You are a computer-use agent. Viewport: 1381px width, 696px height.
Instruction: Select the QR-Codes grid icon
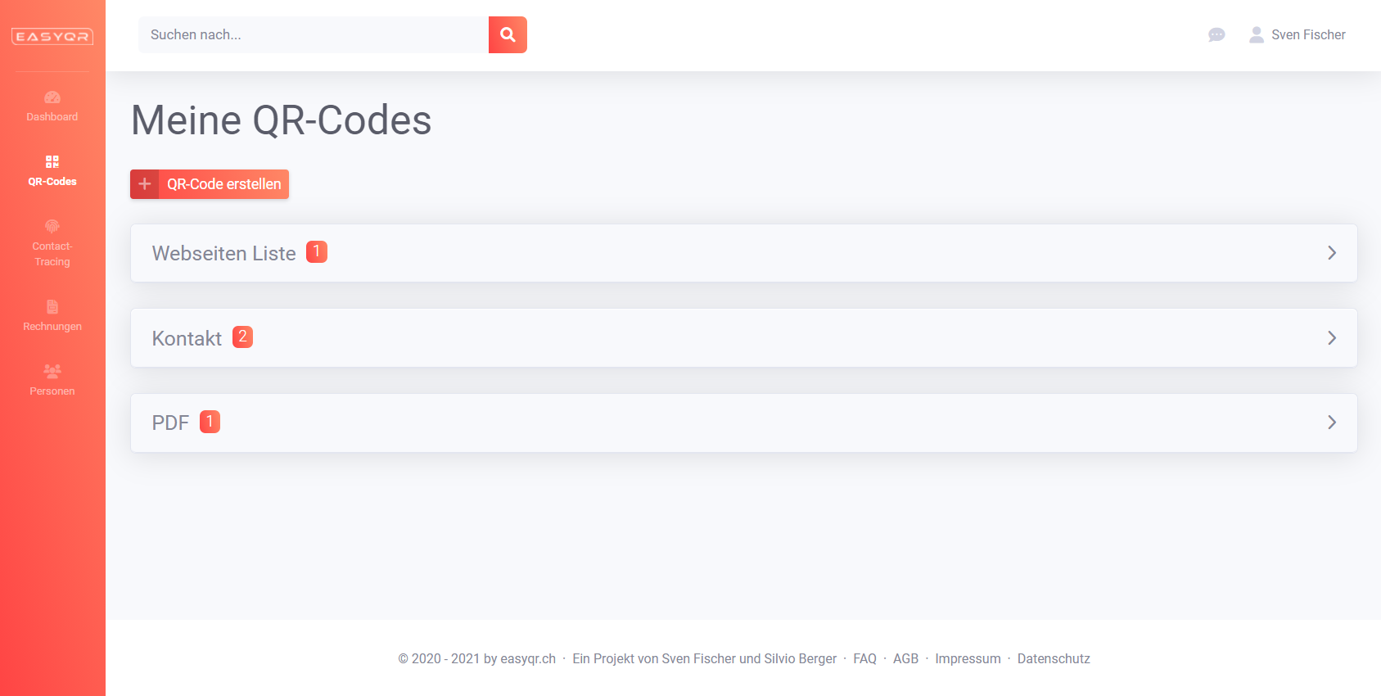(52, 161)
